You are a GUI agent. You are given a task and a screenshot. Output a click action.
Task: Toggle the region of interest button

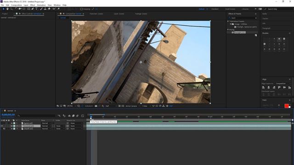coord(119,106)
